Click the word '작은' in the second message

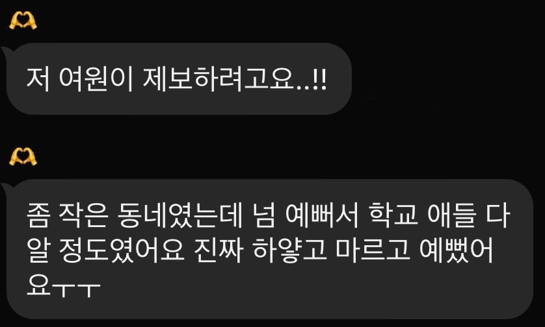83,215
